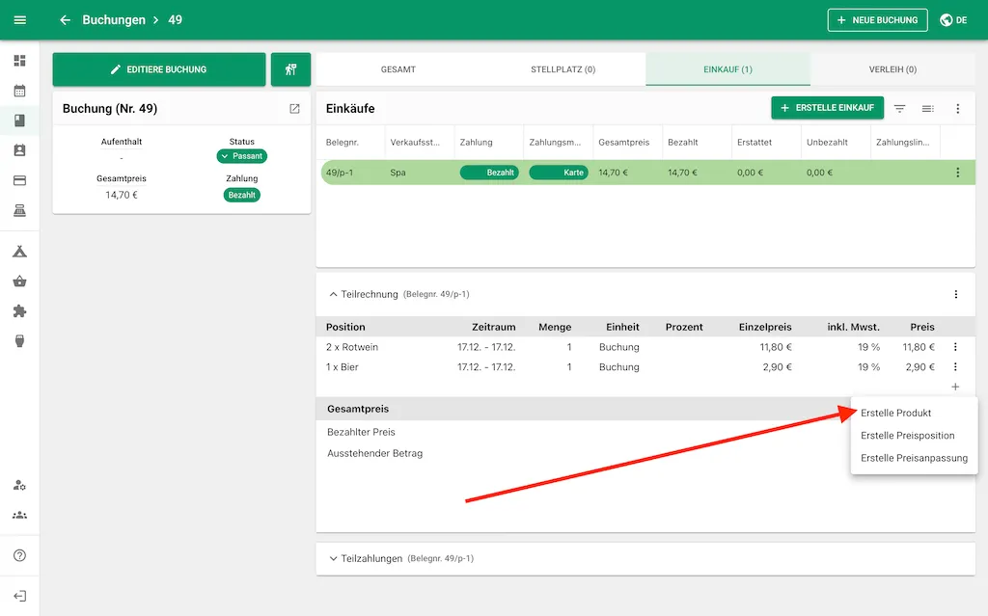
Task: Open the contacts sidebar icon
Action: (x=19, y=150)
